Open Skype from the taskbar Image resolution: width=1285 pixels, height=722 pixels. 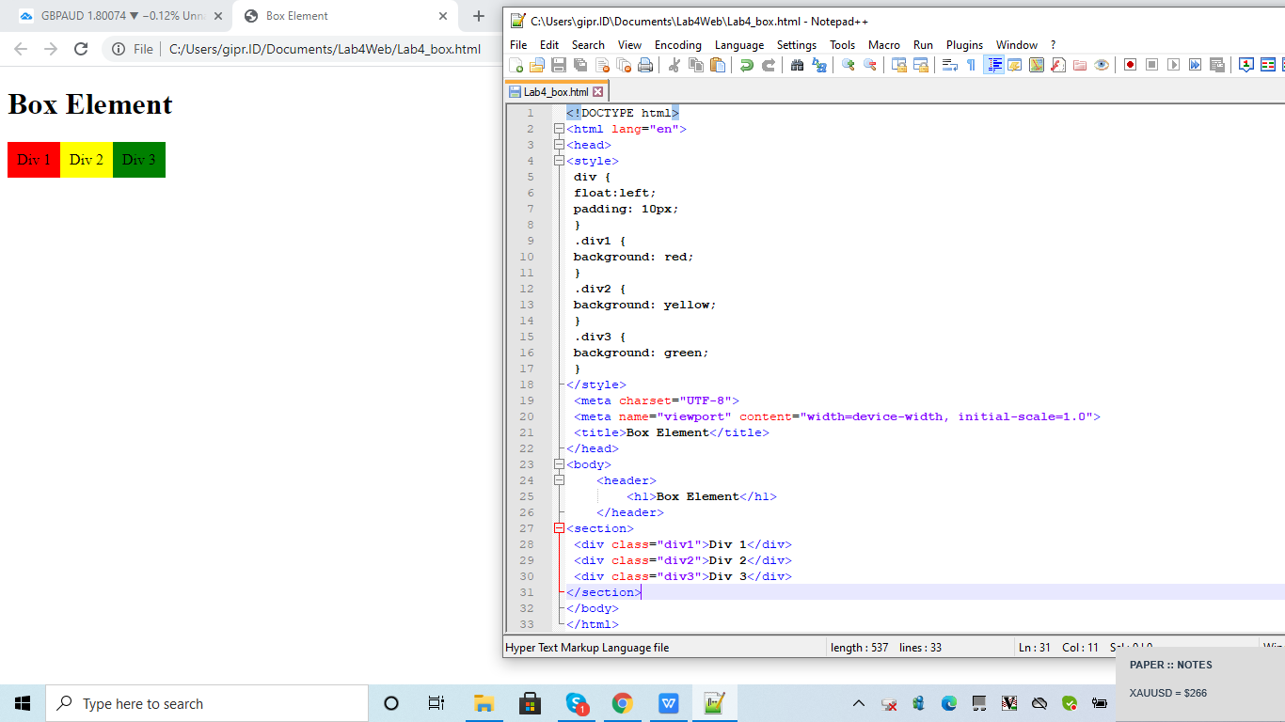coord(577,703)
